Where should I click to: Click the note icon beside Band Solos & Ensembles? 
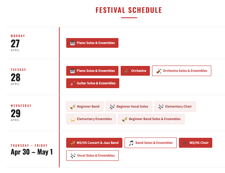click(x=131, y=143)
